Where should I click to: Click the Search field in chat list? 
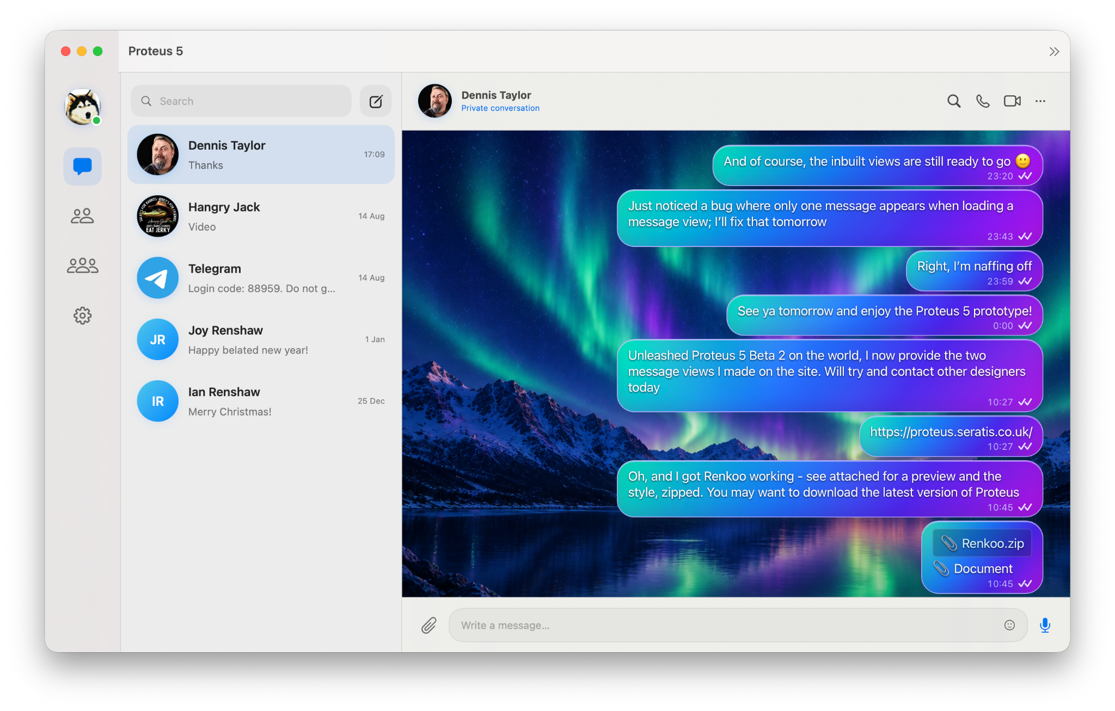click(241, 101)
